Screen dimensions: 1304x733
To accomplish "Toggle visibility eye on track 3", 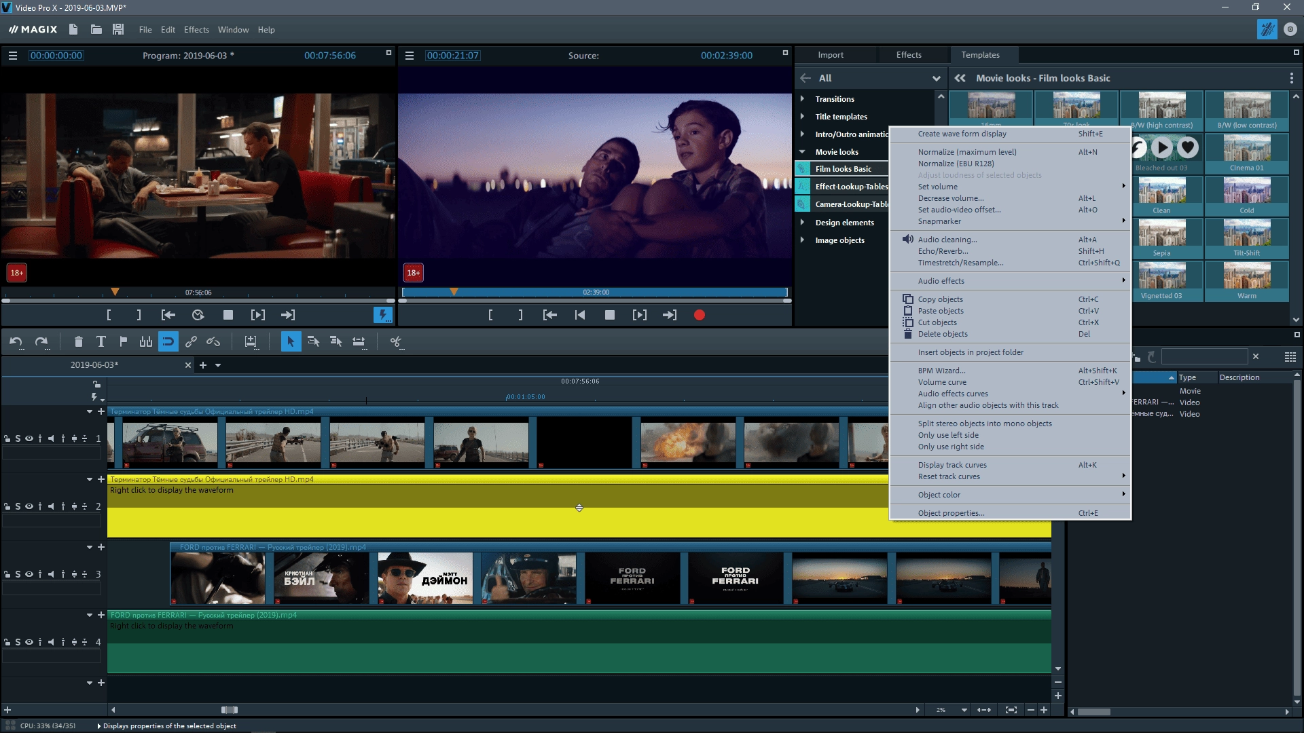I will 29,574.
